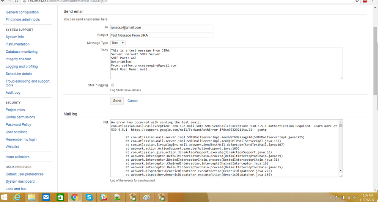This screenshot has width=379, height=213.
Task: Click the 'Mail log' heading
Action: click(x=70, y=114)
